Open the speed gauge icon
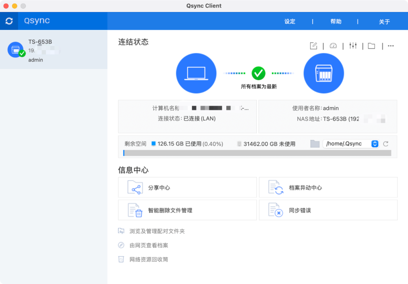 pyautogui.click(x=333, y=46)
